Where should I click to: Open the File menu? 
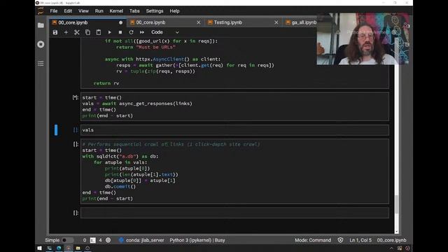pos(54,11)
